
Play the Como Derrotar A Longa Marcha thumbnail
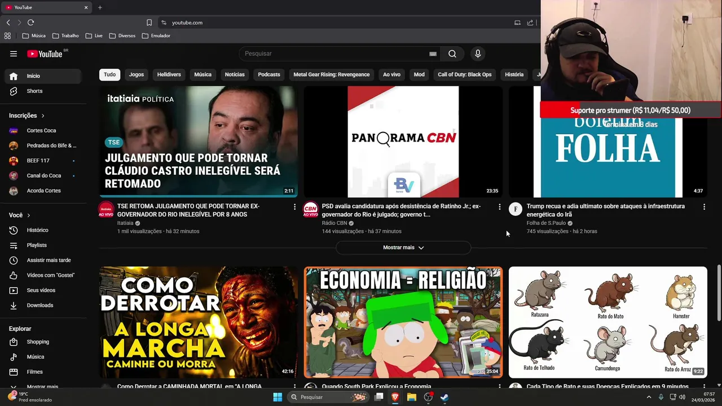(198, 322)
